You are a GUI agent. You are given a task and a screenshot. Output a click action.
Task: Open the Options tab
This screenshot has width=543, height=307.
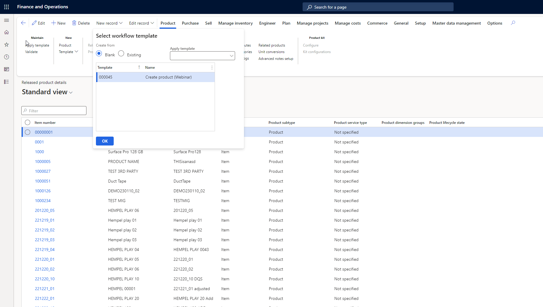[495, 23]
